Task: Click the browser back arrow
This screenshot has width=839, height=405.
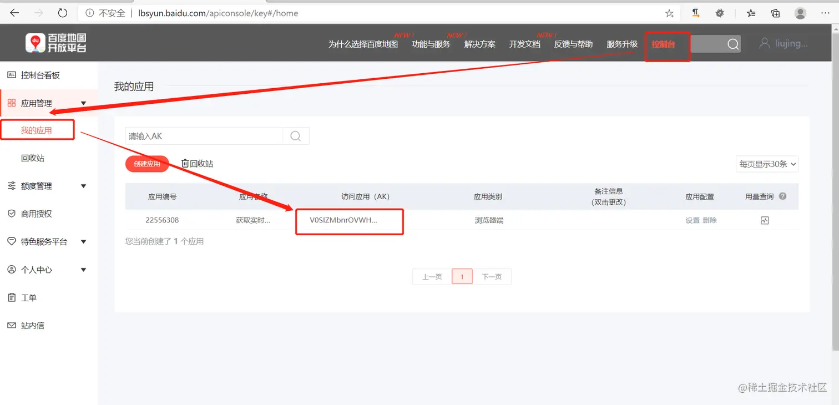Action: click(x=14, y=13)
